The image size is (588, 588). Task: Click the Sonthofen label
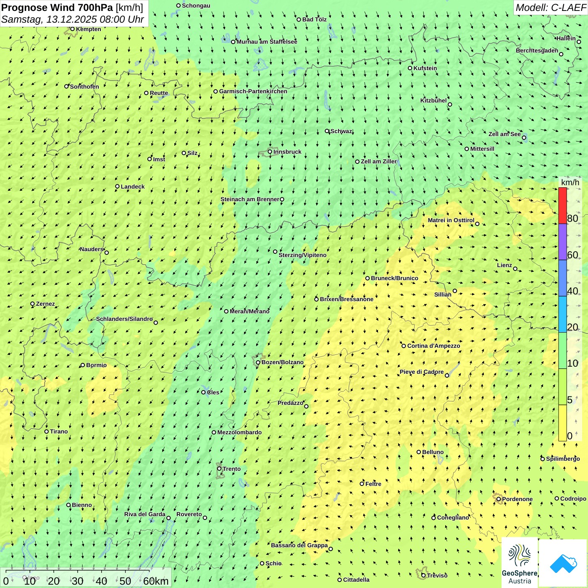tap(84, 87)
